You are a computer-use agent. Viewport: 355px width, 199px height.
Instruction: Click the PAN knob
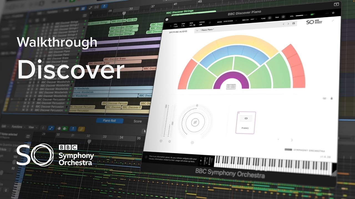tap(283, 17)
